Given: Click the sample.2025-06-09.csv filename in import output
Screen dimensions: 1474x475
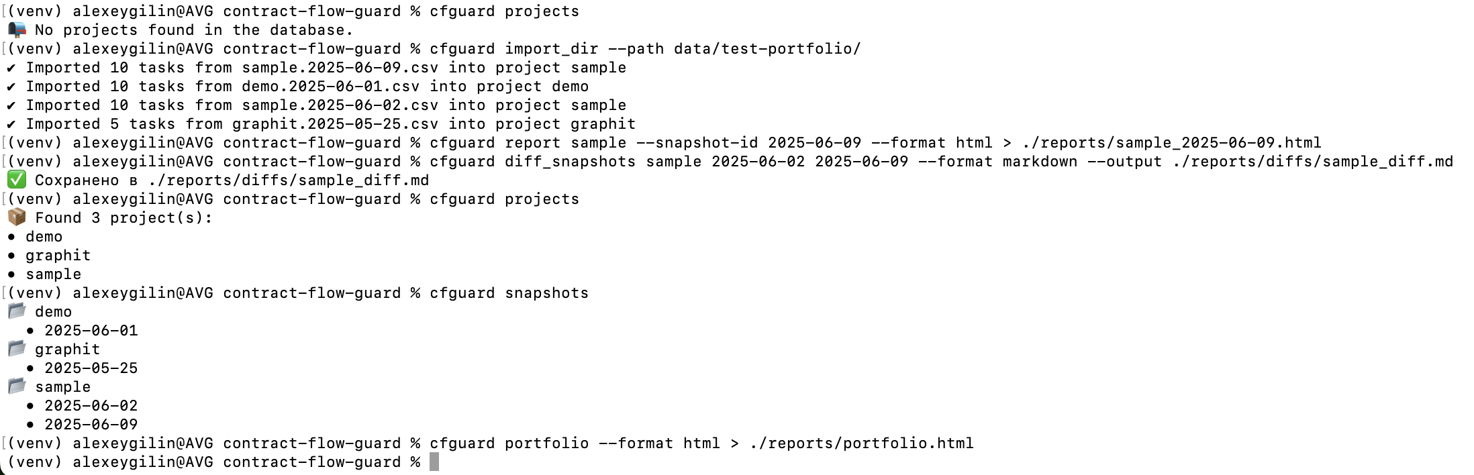Looking at the screenshot, I should 340,68.
